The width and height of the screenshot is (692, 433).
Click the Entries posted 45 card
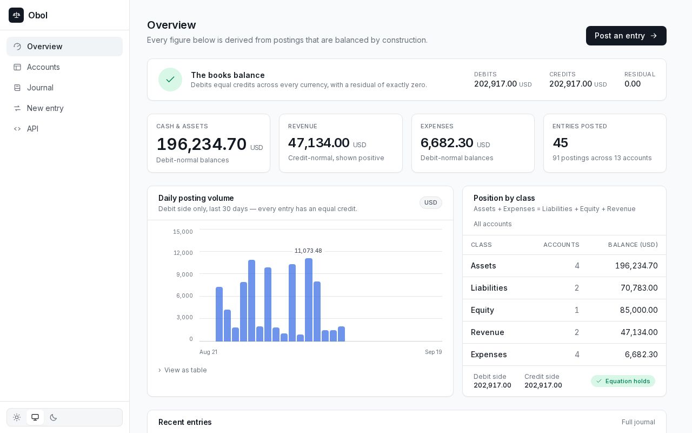tap(605, 143)
